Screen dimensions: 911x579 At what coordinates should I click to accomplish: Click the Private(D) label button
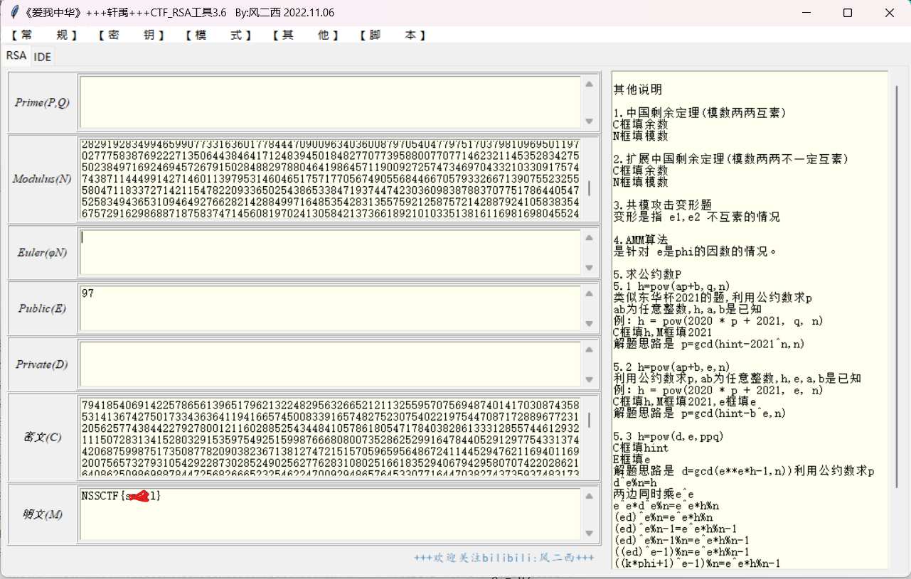[43, 364]
